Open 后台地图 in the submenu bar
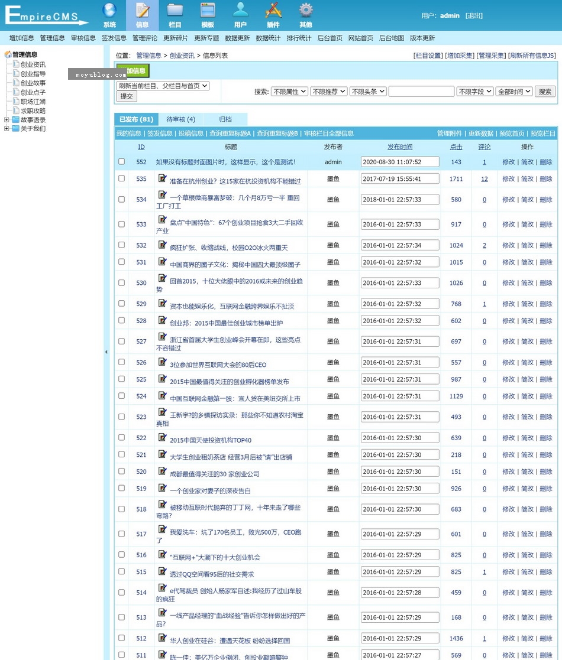 (x=392, y=38)
